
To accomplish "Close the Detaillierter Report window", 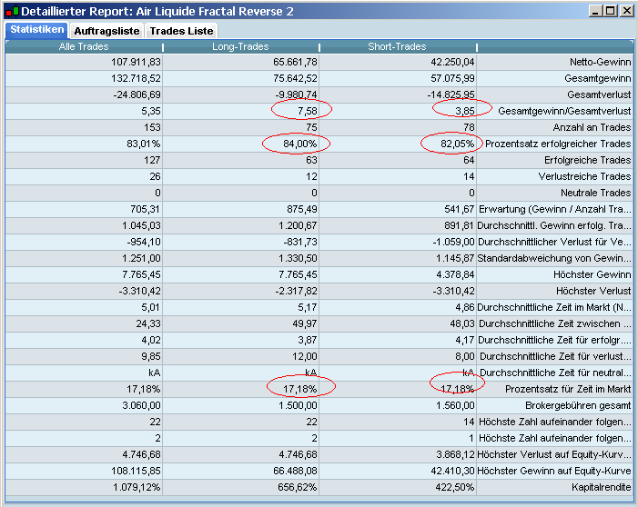I will point(625,11).
